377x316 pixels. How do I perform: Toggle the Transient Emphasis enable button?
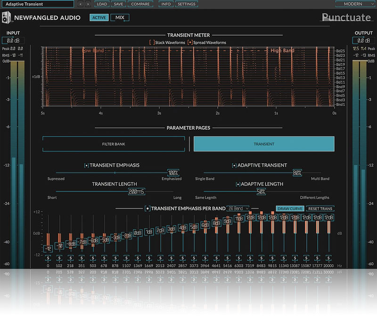(86, 165)
